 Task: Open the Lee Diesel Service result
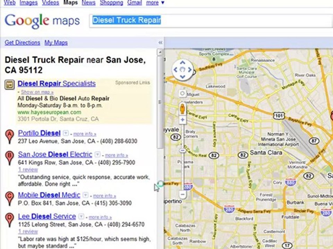tap(47, 216)
